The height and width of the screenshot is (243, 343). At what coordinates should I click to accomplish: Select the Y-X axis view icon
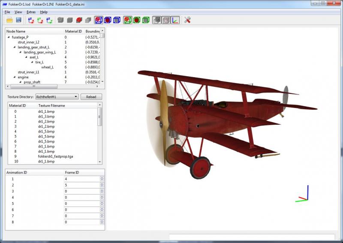40,20
